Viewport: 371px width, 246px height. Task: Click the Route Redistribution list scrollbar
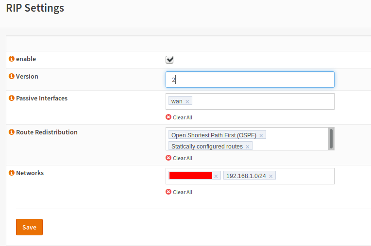pyautogui.click(x=331, y=139)
